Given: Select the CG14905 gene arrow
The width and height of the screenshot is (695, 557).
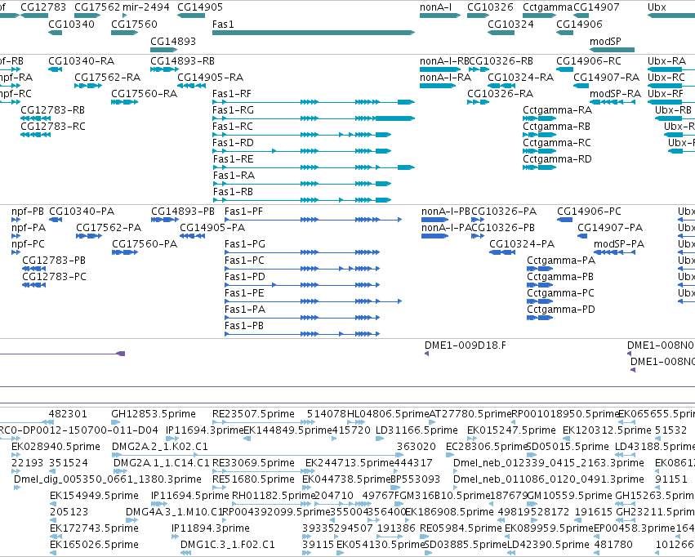Looking at the screenshot, I should click(191, 16).
